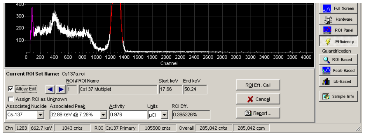Viewport: 365px width, 136px height.
Task: Click the 662.7 keV status field
Action: pyautogui.click(x=42, y=128)
